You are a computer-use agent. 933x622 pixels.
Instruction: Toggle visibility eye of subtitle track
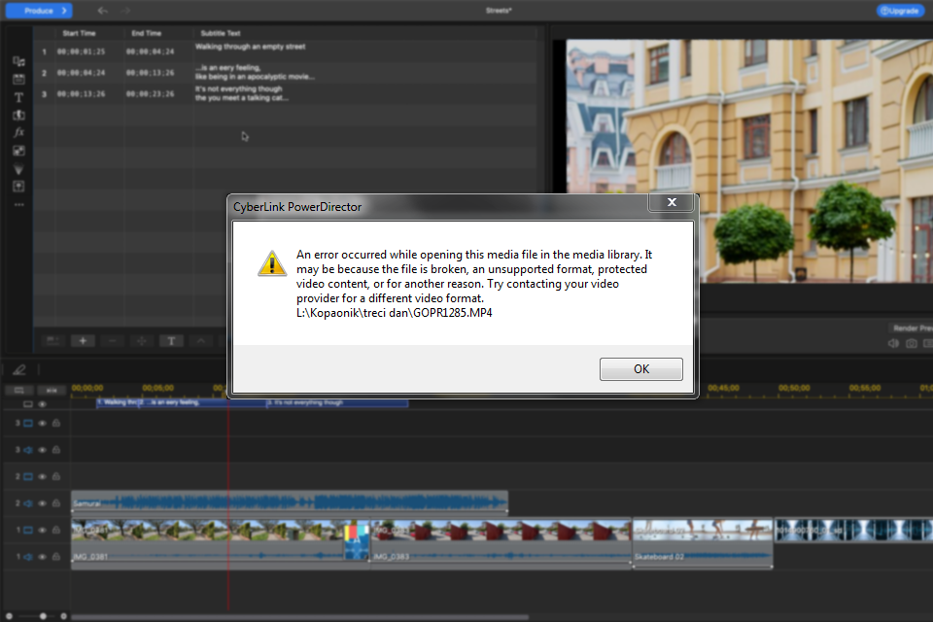(x=42, y=404)
